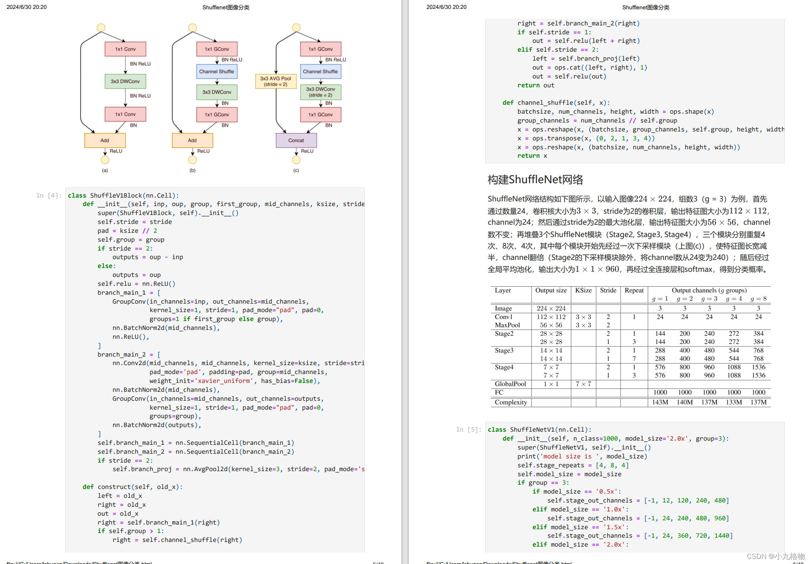Click the (a) caption under the first diagram

[105, 170]
